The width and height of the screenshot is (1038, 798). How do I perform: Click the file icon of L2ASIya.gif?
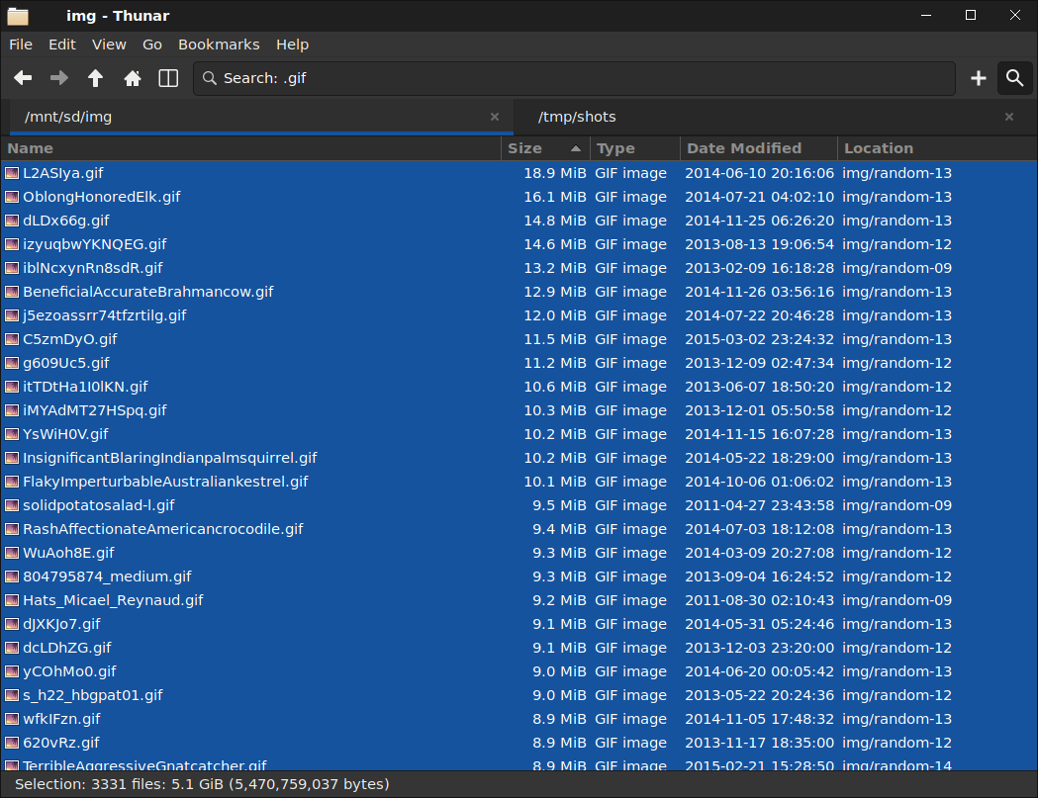(x=12, y=173)
